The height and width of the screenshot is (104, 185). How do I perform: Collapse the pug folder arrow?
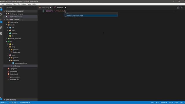pos(8,47)
